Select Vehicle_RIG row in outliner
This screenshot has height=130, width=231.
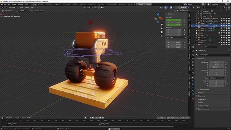tap(211, 26)
